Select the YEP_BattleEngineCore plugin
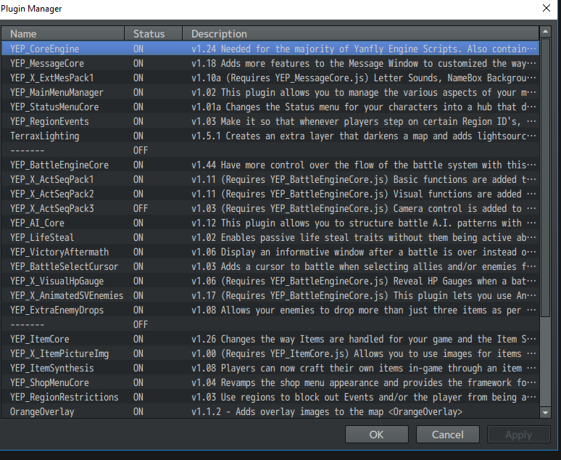The image size is (561, 460). (270, 165)
